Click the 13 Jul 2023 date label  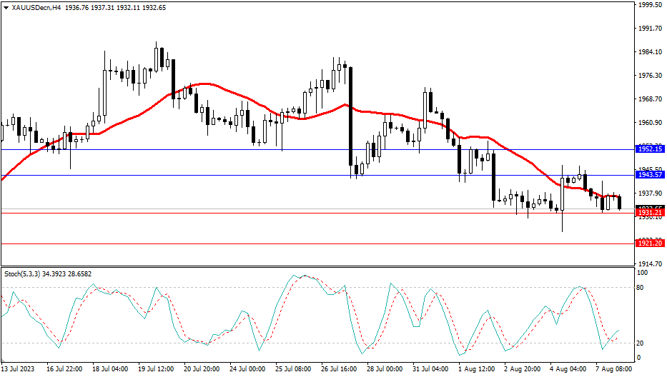tap(19, 369)
